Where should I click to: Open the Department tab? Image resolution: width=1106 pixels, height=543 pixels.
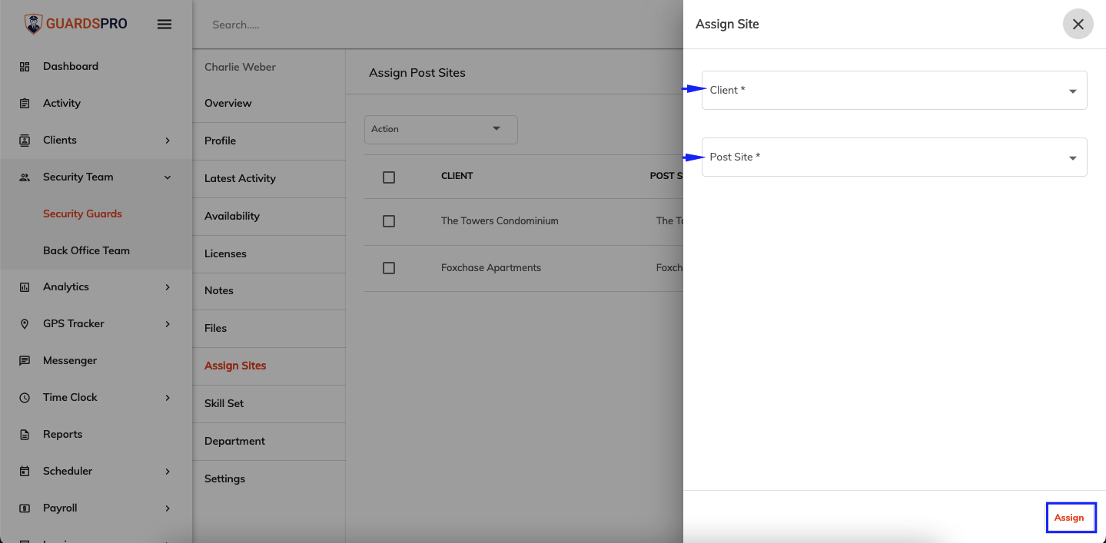click(x=268, y=441)
